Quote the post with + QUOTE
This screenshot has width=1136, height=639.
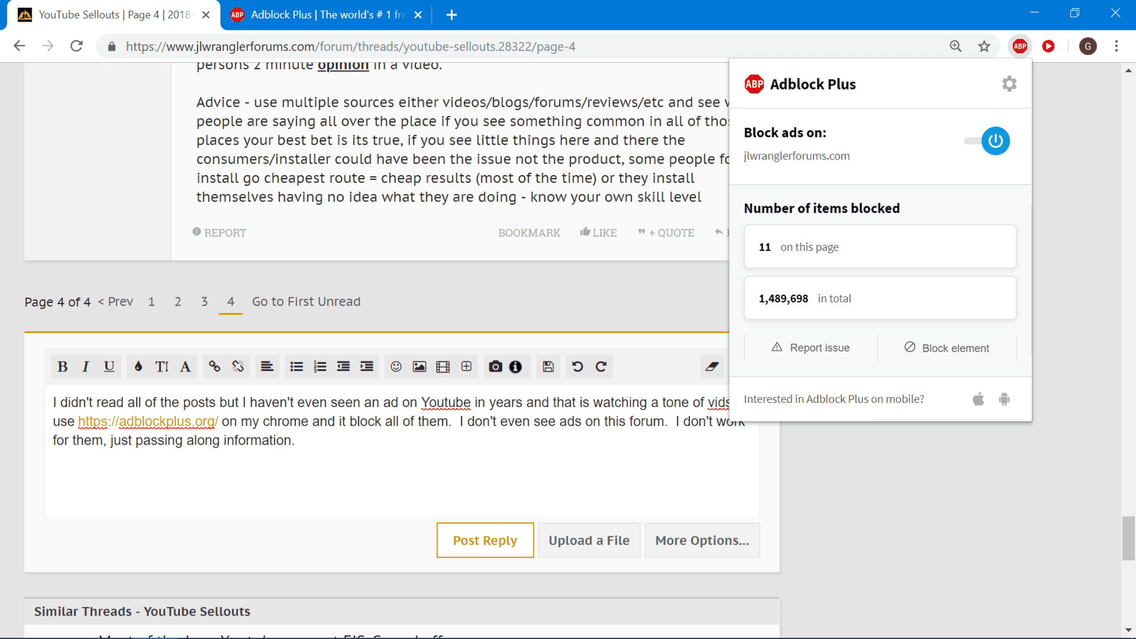click(x=666, y=233)
